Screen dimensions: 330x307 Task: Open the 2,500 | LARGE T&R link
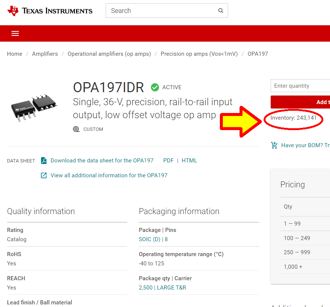point(162,288)
